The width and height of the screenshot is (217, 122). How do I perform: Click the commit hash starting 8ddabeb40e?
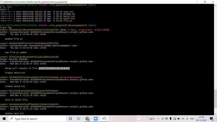(34, 30)
